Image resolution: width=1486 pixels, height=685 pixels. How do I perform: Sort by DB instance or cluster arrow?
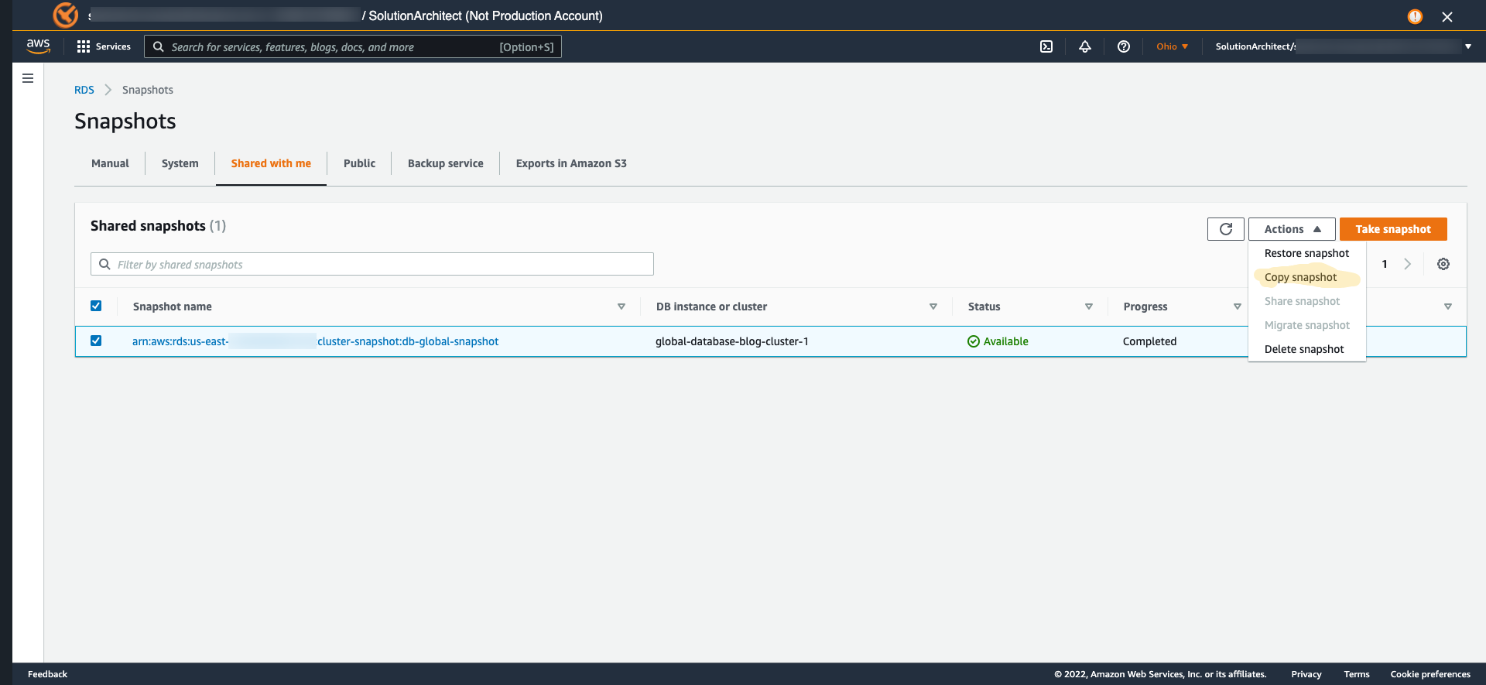pos(933,307)
